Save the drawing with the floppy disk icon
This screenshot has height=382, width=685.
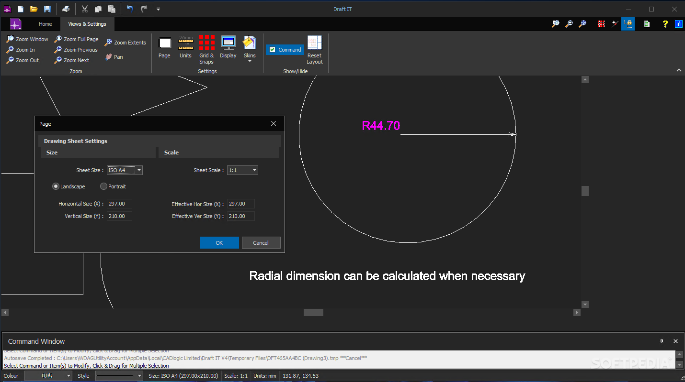(47, 9)
